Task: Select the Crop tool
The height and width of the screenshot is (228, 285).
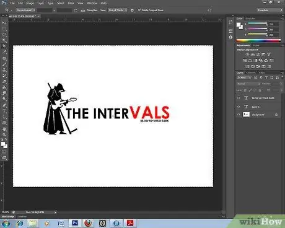Action: 4,46
